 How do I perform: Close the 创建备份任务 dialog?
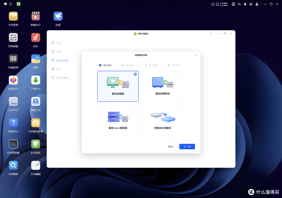(196, 55)
